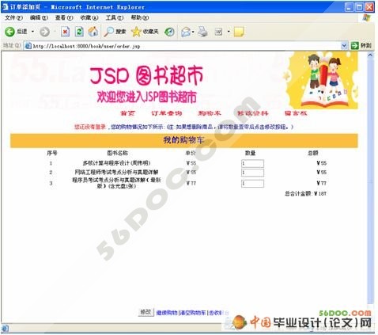Click quantity field for 网络工程师考试考点分析
Image resolution: width=378 pixels, height=335 pixels.
pos(252,173)
